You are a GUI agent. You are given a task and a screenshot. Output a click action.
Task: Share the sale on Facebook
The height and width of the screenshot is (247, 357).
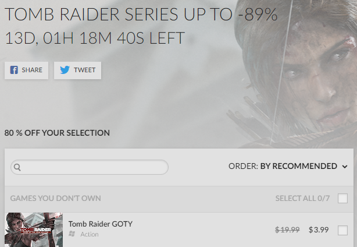click(x=26, y=70)
